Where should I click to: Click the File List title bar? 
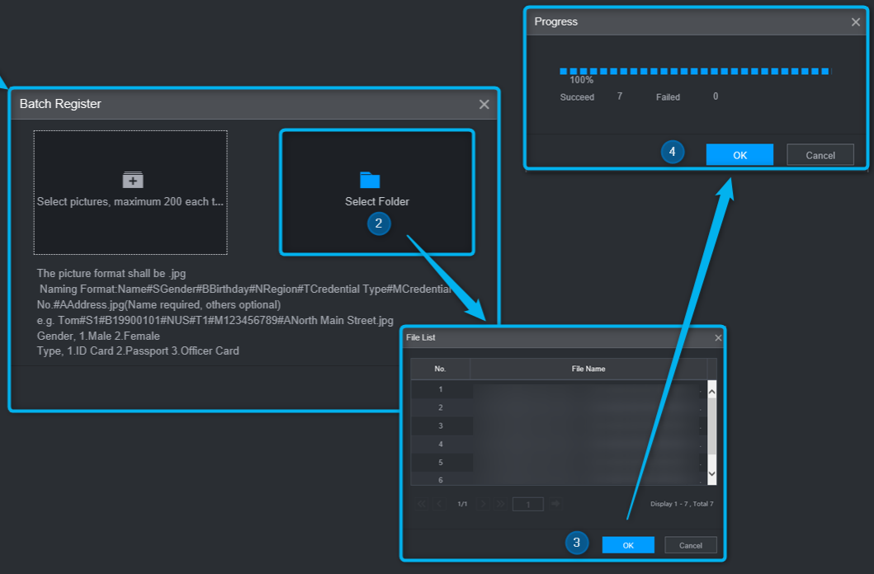563,337
